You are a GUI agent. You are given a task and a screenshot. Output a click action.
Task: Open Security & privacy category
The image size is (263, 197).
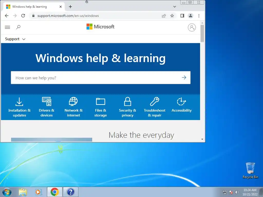click(127, 107)
